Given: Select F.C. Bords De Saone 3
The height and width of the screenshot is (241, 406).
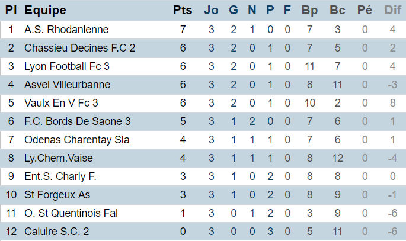Looking at the screenshot, I should (x=77, y=121).
